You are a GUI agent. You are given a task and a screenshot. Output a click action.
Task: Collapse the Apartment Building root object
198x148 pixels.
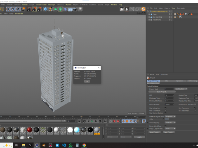148,12
